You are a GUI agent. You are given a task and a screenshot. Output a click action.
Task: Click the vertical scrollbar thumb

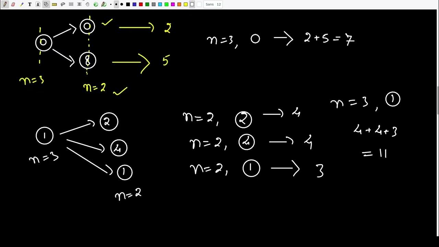[437, 101]
